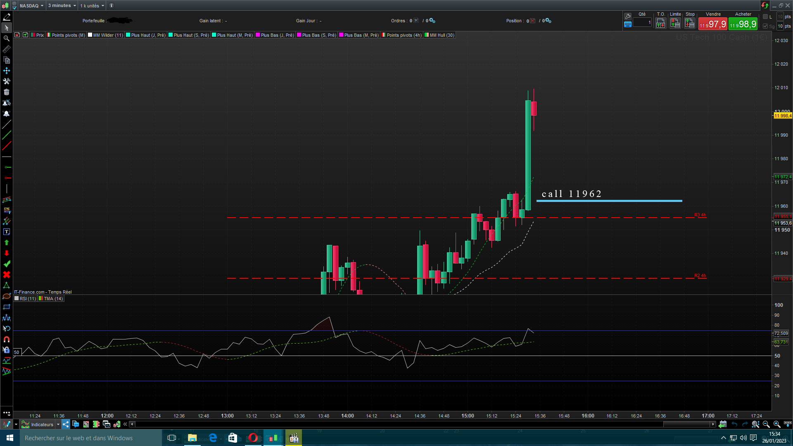Enable the L limit checkbox
This screenshot has height=446, width=793.
pos(765,17)
